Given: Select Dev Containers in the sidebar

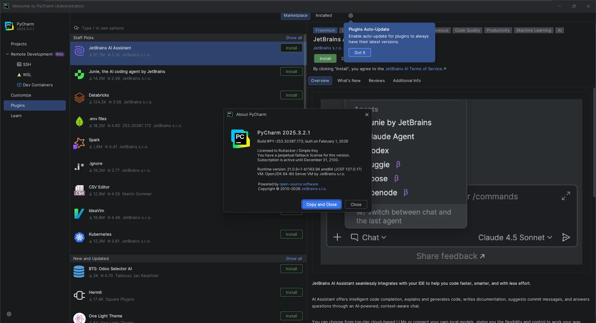Looking at the screenshot, I should coord(38,85).
